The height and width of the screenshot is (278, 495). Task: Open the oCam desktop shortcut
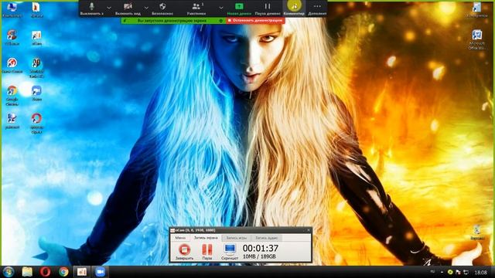36,38
